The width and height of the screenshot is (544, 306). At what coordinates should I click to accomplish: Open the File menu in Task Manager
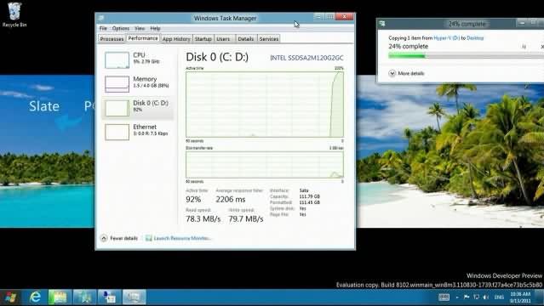(103, 28)
